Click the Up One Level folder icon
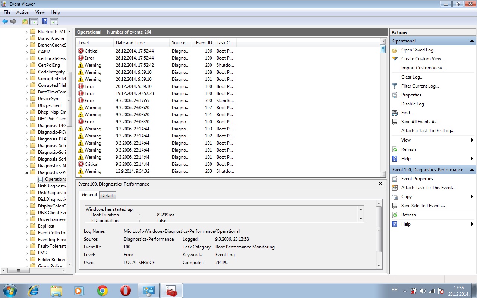Image resolution: width=477 pixels, height=298 pixels. 25,21
